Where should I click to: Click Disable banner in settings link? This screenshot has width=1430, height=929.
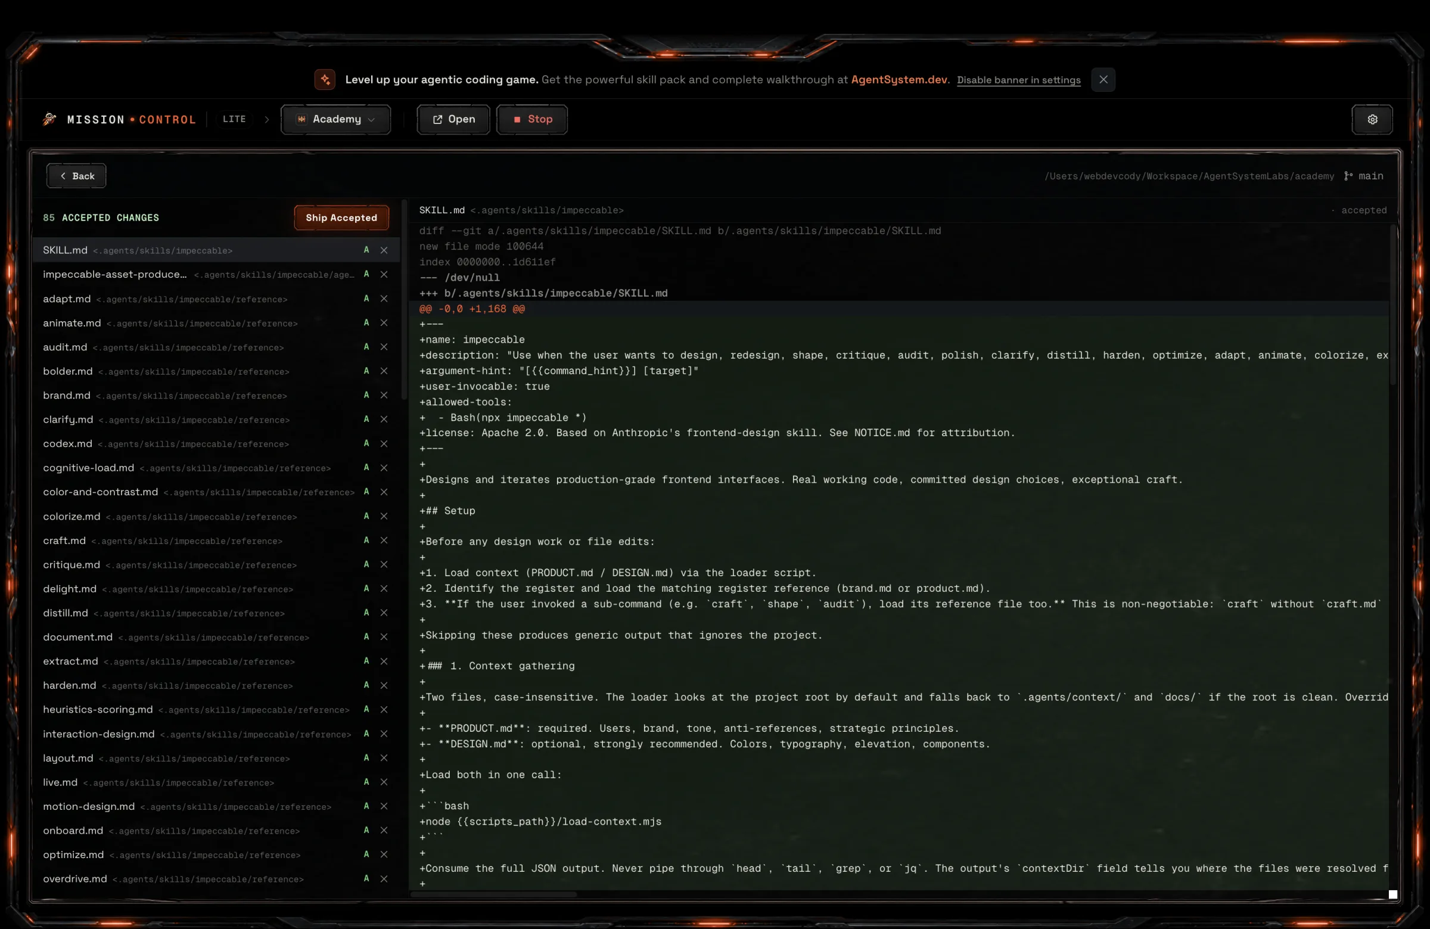click(1018, 80)
